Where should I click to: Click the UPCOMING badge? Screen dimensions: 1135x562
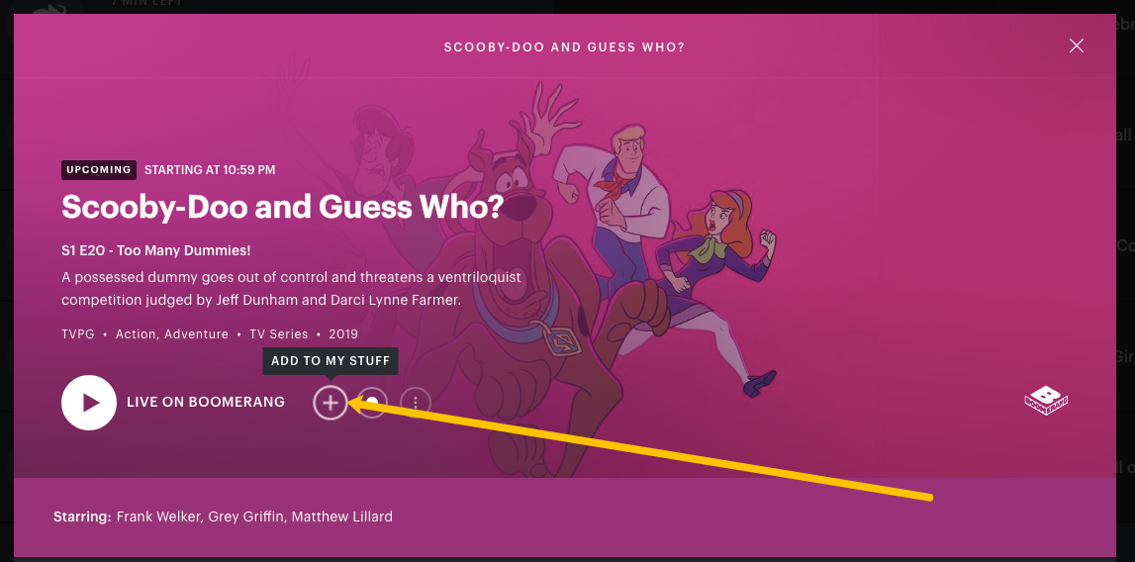(x=99, y=170)
